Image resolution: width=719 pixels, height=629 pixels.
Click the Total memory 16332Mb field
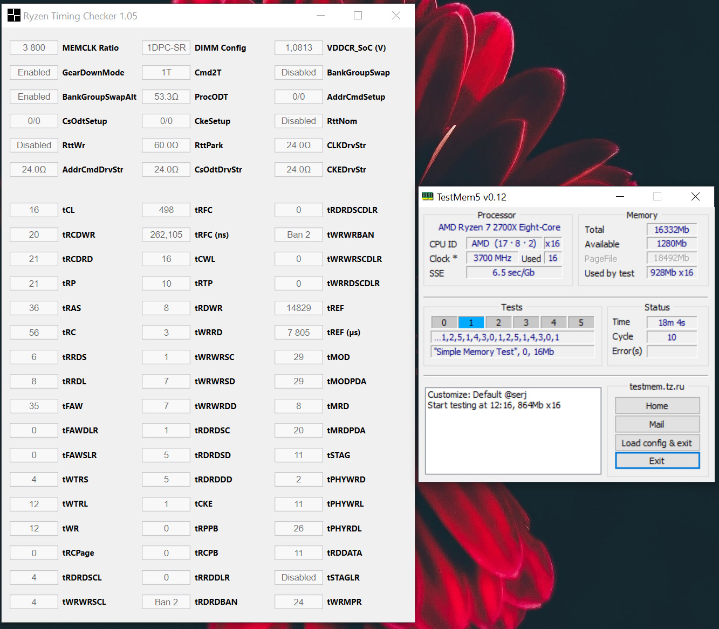[672, 230]
